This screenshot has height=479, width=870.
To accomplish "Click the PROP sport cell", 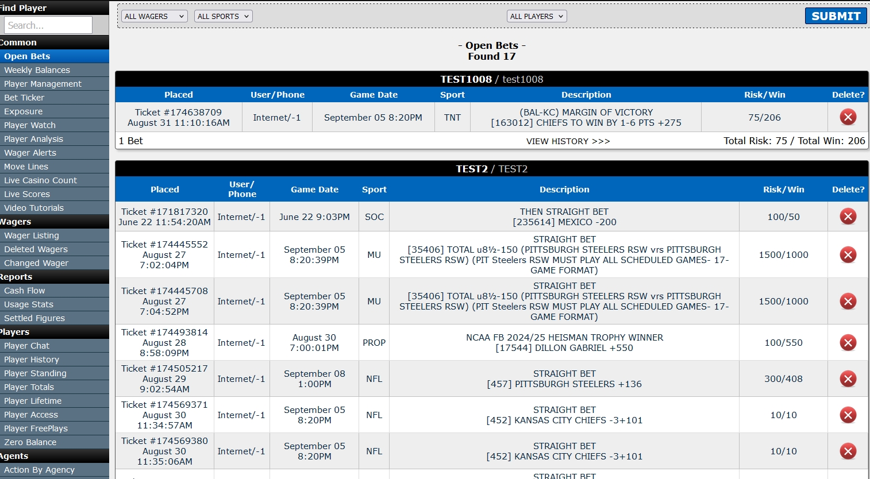I will point(374,343).
